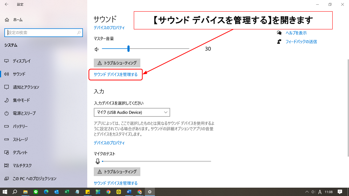Open Sticky Notes from the taskbar
349x196 pixels.
[88, 192]
